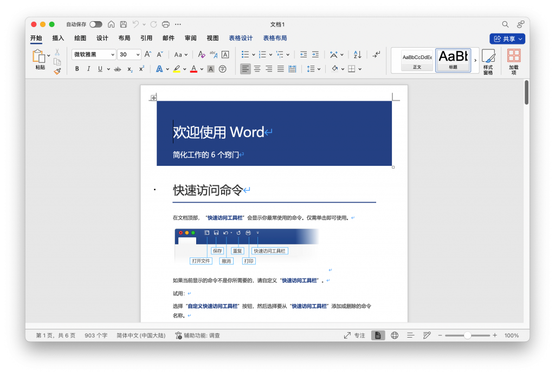Decrease font size
555x375 pixels.
(x=160, y=54)
